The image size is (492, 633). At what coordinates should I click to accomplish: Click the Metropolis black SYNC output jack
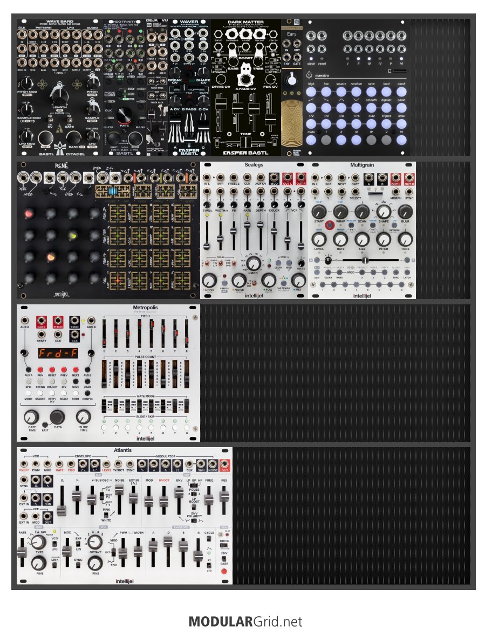[74, 321]
